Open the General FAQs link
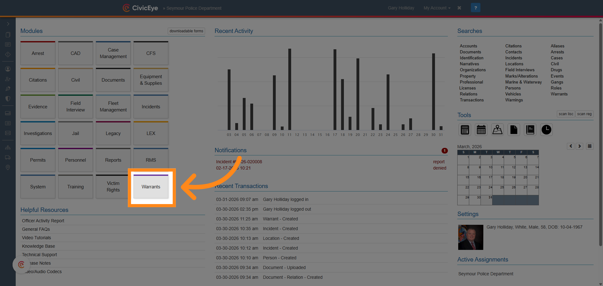 [x=36, y=229]
